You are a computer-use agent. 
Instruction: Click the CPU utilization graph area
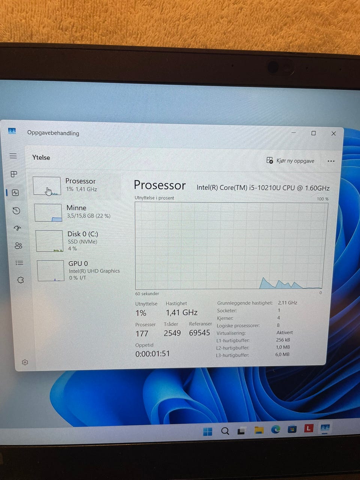231,246
